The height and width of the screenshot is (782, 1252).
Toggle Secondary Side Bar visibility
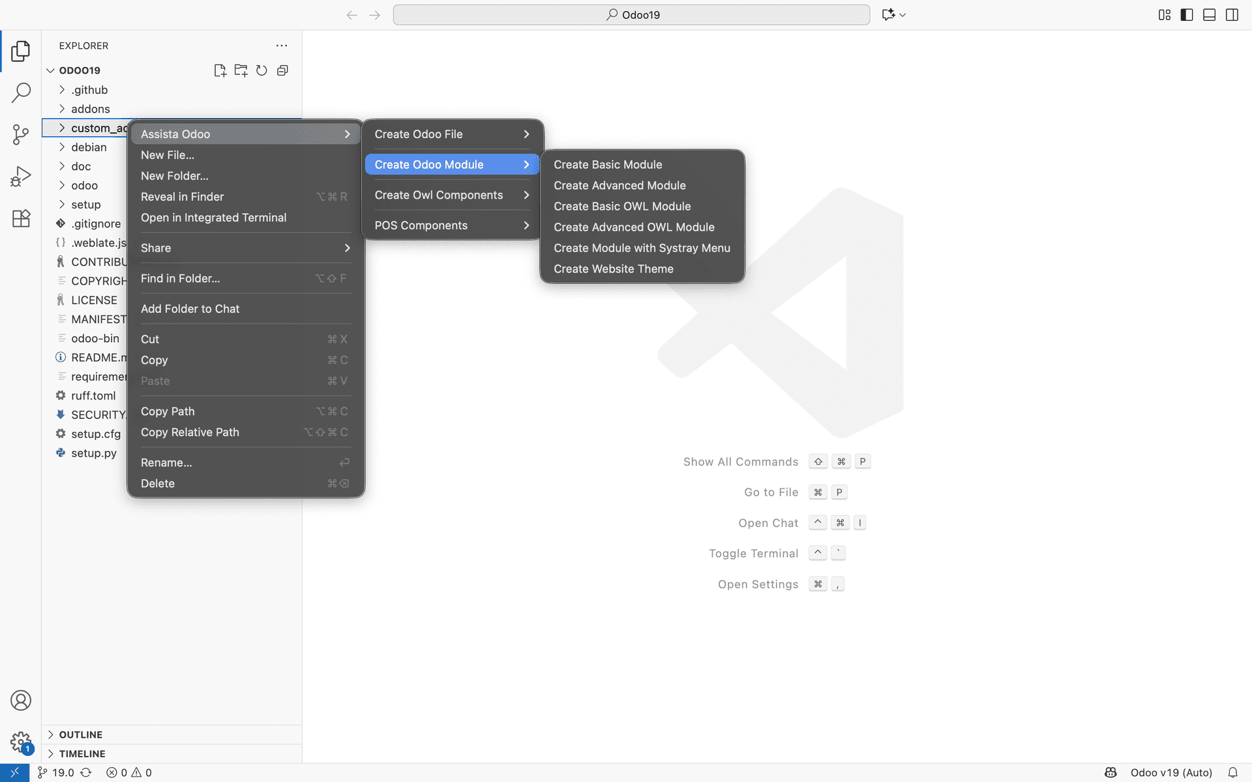pos(1232,14)
